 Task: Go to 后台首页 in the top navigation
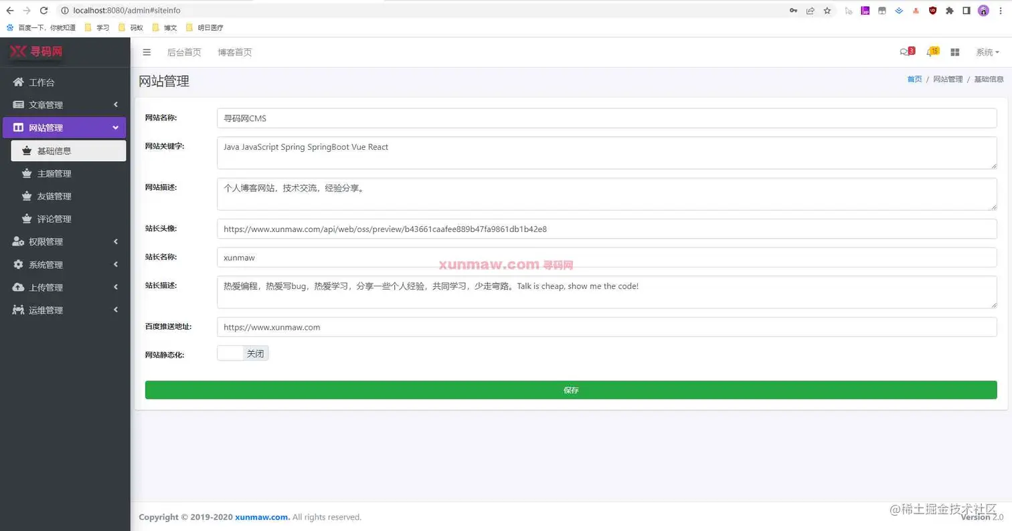(x=184, y=52)
